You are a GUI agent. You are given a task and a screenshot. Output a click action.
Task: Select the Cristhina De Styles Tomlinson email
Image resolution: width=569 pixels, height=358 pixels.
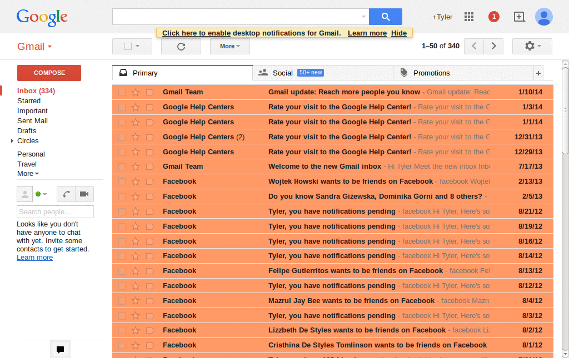pyautogui.click(x=122, y=346)
